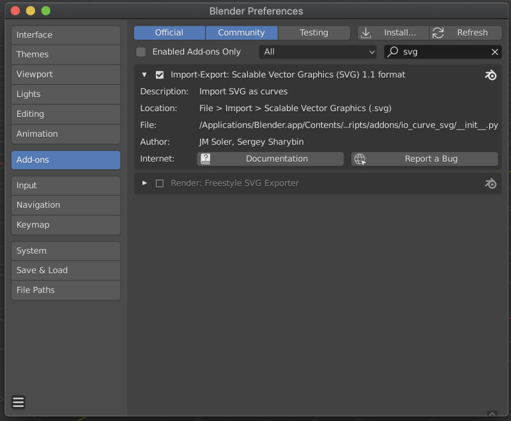Open the File Paths preferences tab
The width and height of the screenshot is (511, 421).
click(66, 290)
